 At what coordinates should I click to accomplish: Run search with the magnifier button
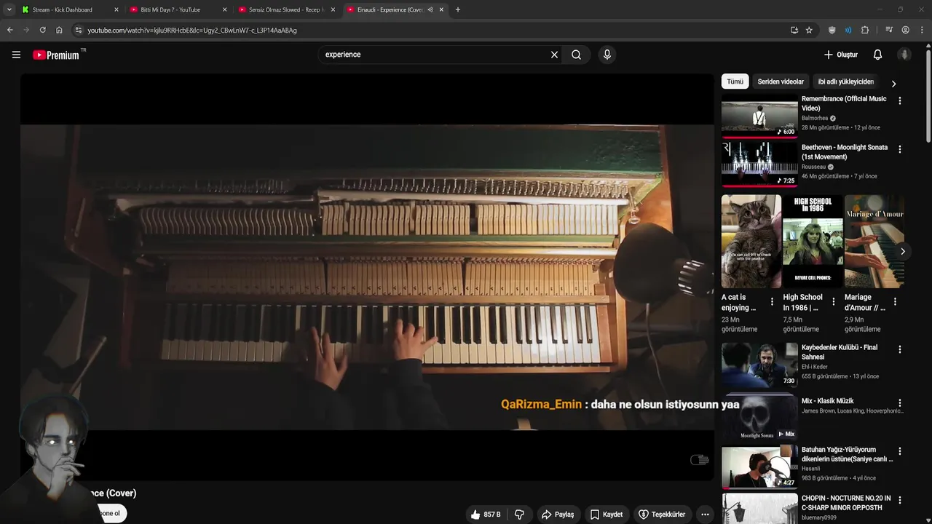tap(576, 55)
